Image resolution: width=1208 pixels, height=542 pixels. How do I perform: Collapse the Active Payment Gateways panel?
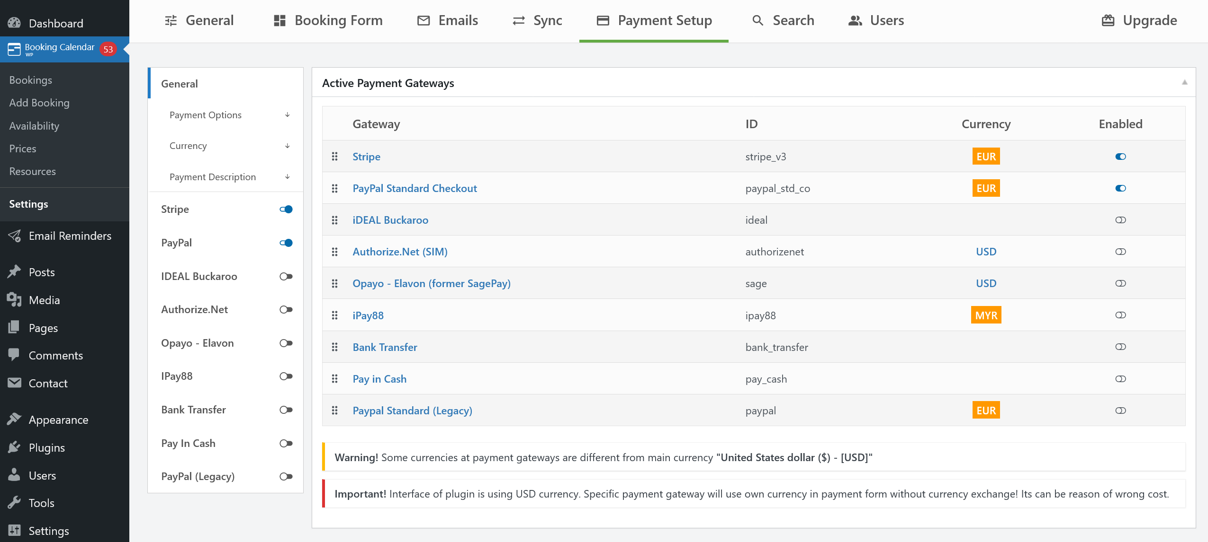click(1184, 82)
